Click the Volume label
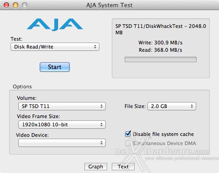Image resolution: width=219 pixels, height=173 pixels. click(27, 98)
